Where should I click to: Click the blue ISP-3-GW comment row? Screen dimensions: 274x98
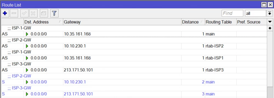click(x=134, y=88)
